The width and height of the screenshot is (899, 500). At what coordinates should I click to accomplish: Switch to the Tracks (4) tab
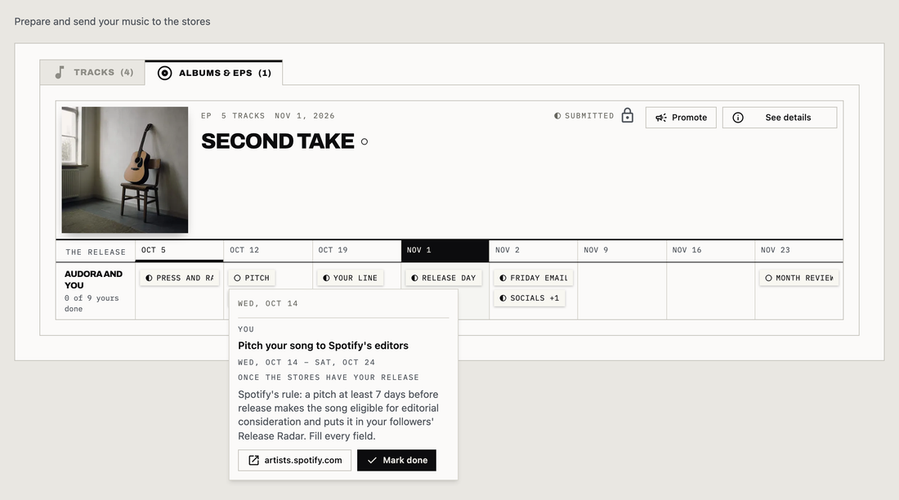(x=92, y=73)
